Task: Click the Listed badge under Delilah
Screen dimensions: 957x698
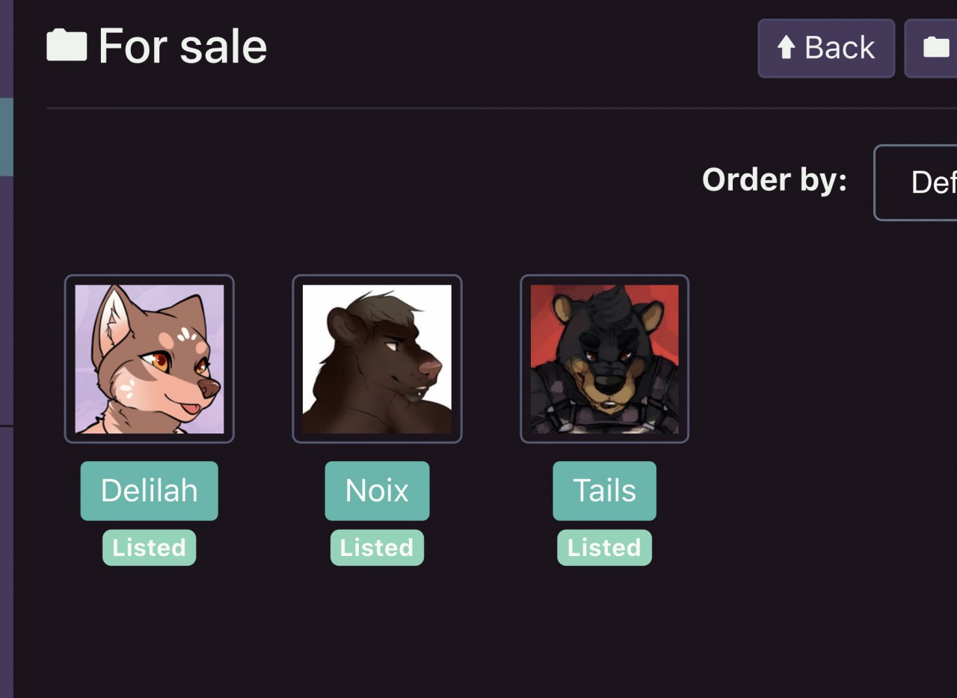Action: [150, 548]
